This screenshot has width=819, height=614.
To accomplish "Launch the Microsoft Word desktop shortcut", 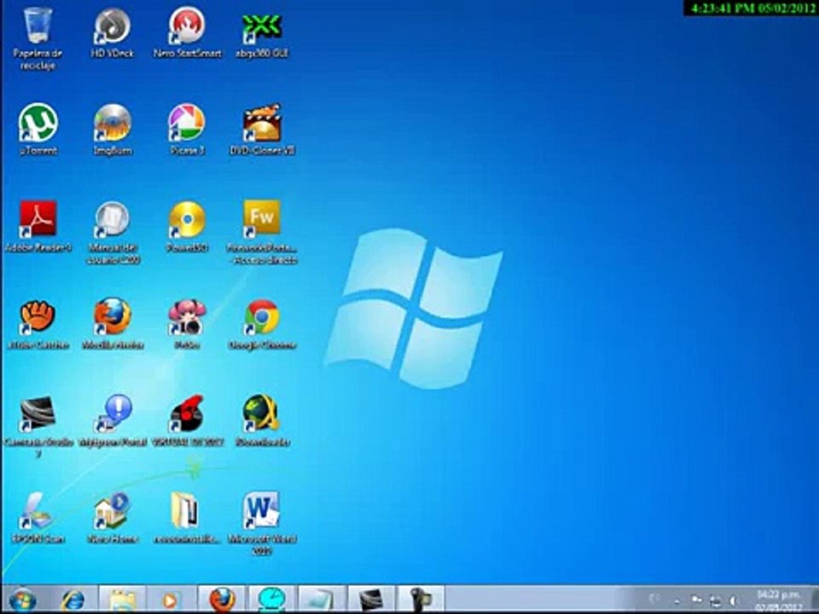I will [262, 523].
